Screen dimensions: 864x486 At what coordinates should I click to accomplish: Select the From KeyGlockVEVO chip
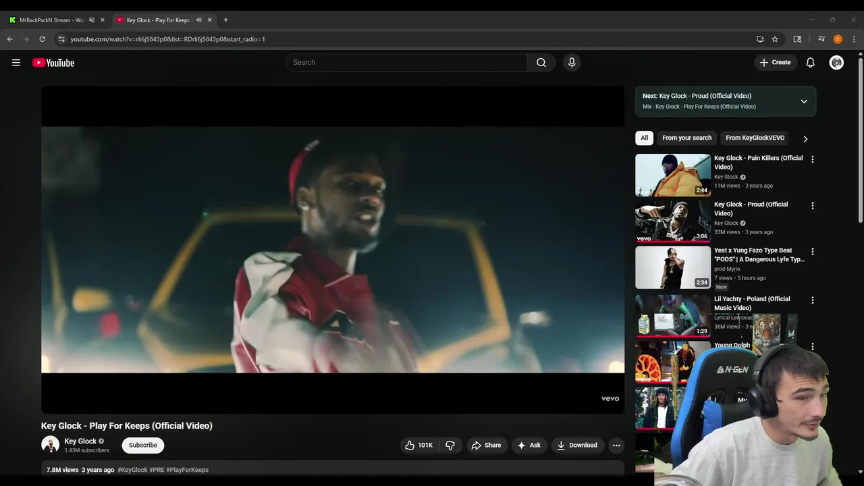coord(755,138)
